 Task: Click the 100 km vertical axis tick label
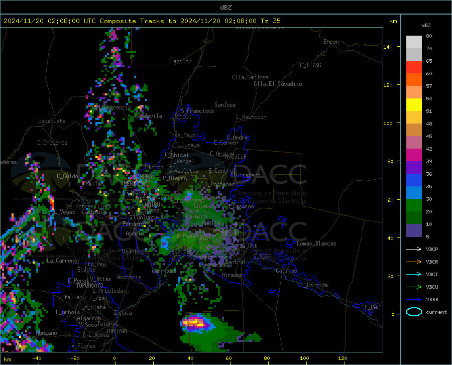click(x=388, y=124)
